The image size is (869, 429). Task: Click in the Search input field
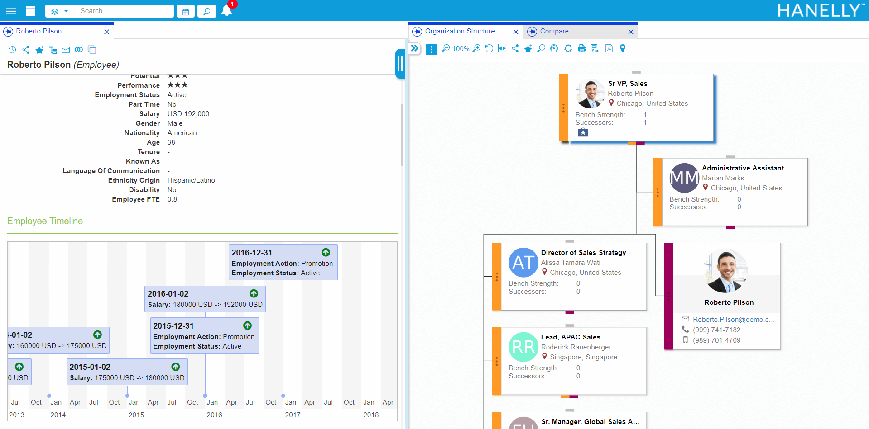pyautogui.click(x=124, y=11)
